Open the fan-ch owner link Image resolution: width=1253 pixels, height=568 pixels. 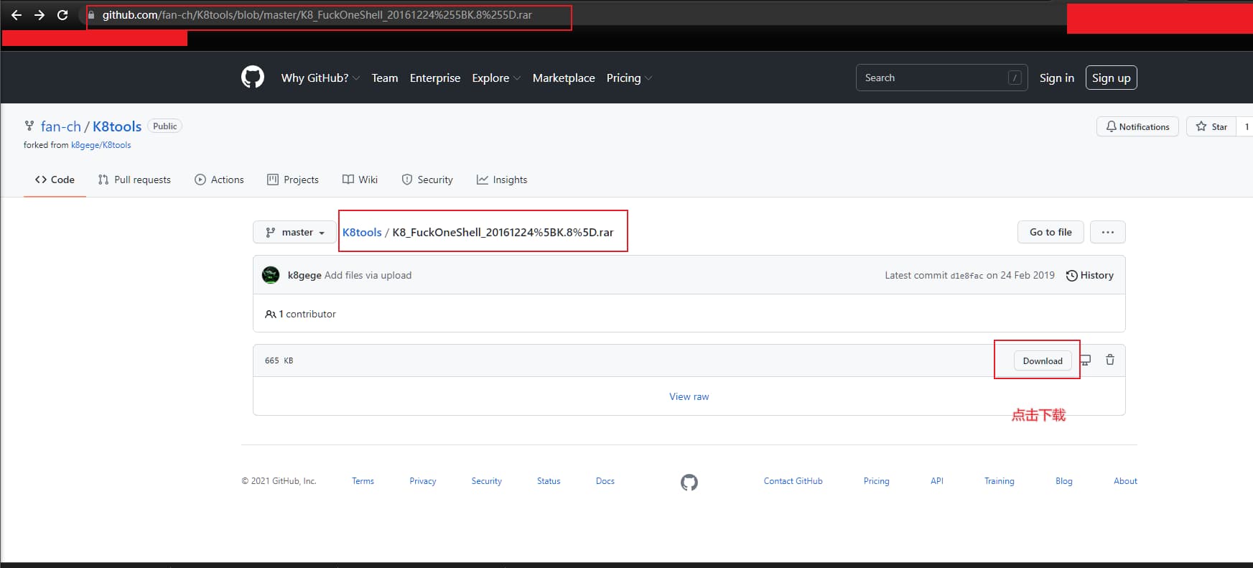pyautogui.click(x=61, y=126)
